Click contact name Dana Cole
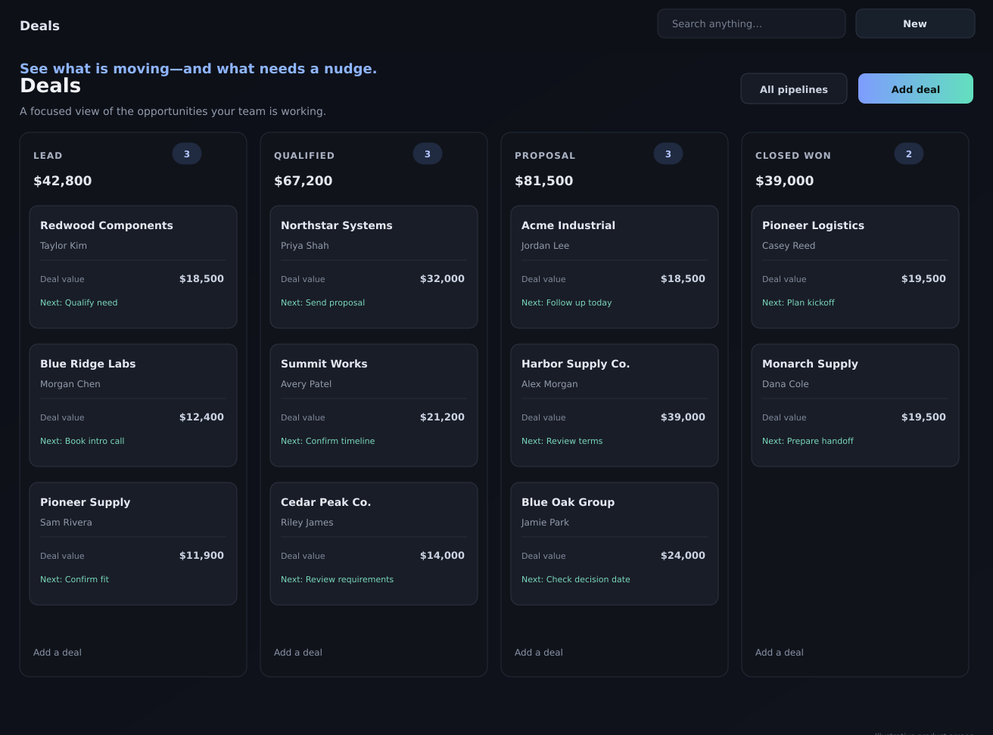This screenshot has width=993, height=735. click(786, 384)
